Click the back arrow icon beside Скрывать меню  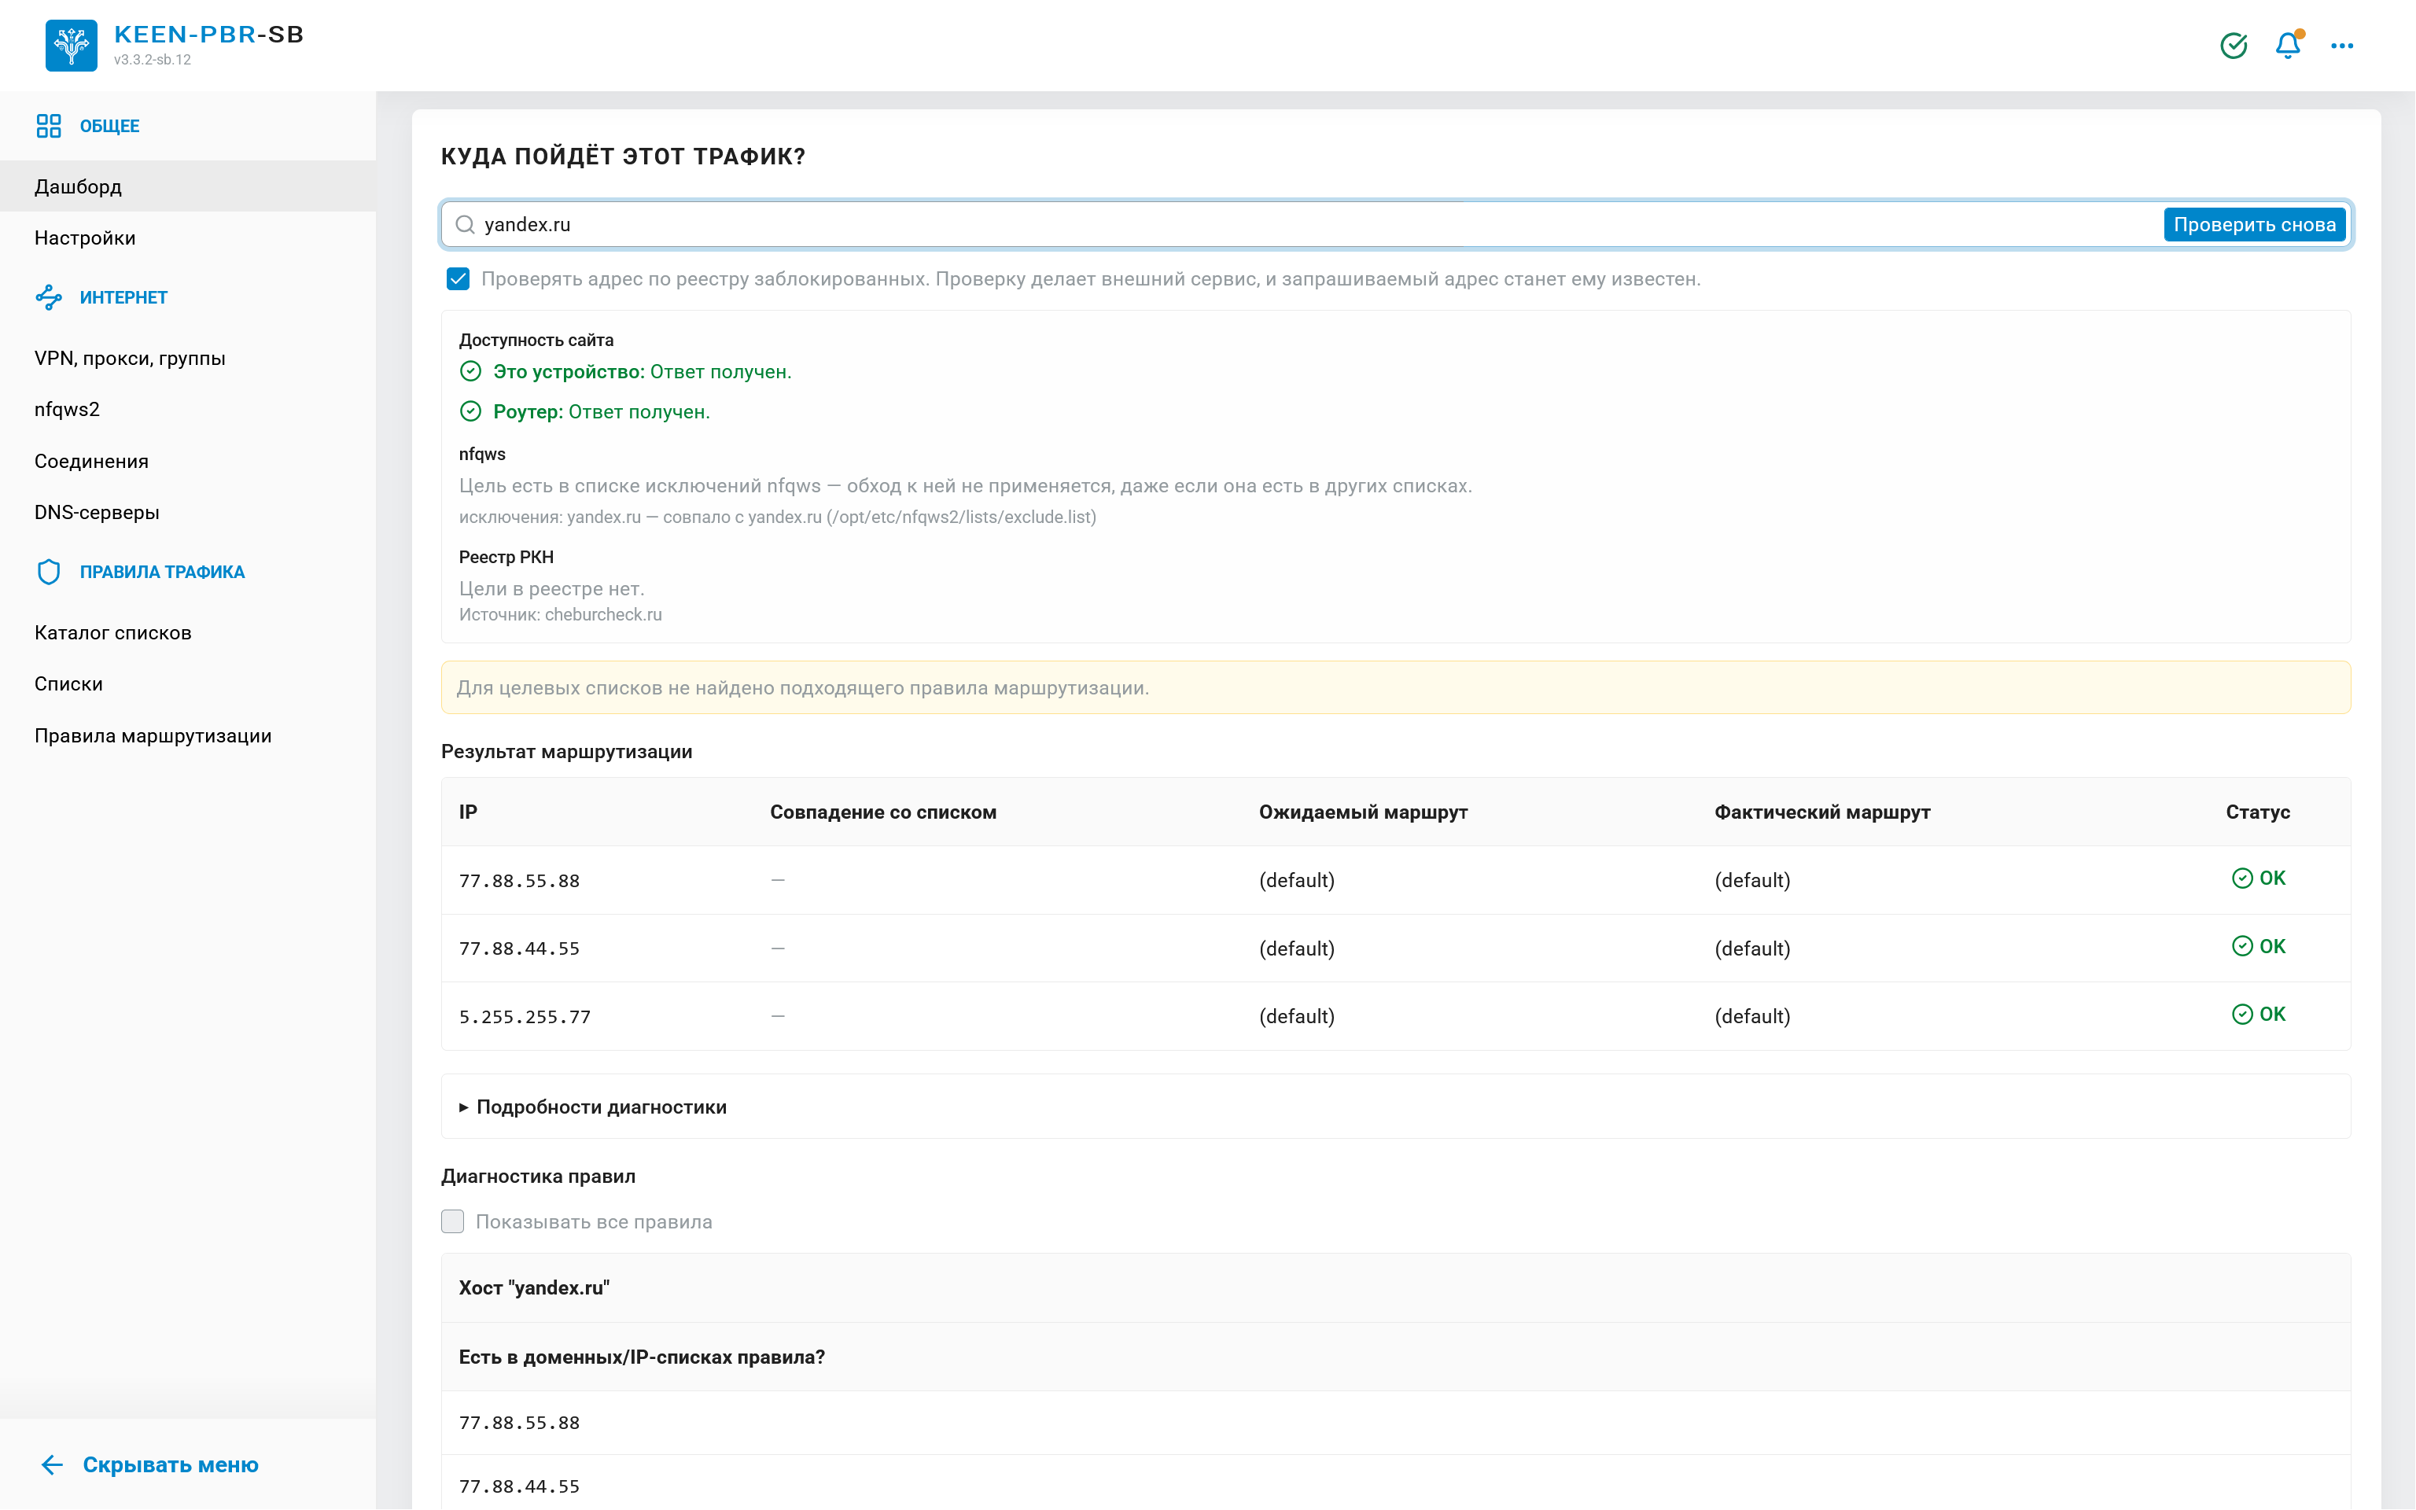click(52, 1464)
